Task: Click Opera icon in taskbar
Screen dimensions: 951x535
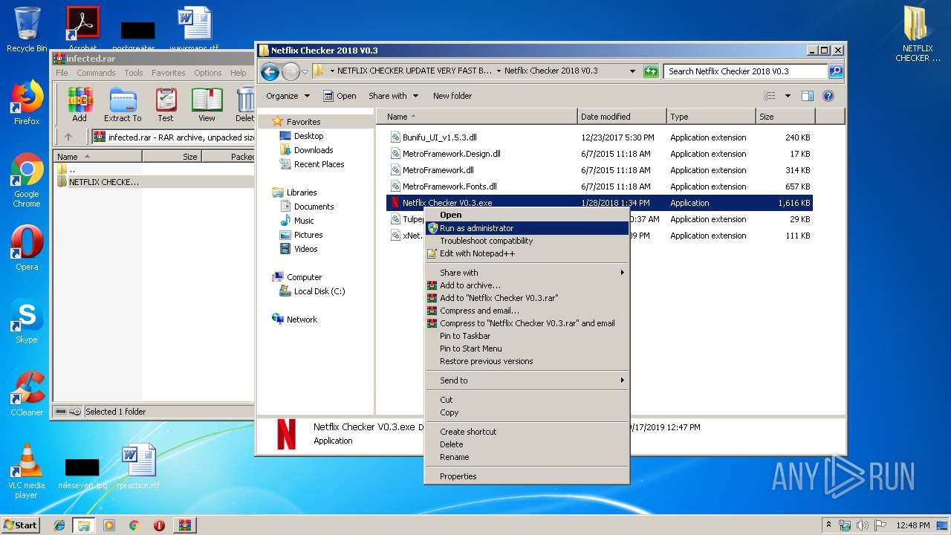Action: point(159,525)
